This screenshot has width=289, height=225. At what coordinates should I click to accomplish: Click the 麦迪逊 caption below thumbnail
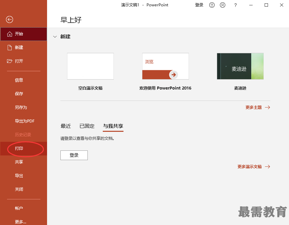pyautogui.click(x=240, y=88)
